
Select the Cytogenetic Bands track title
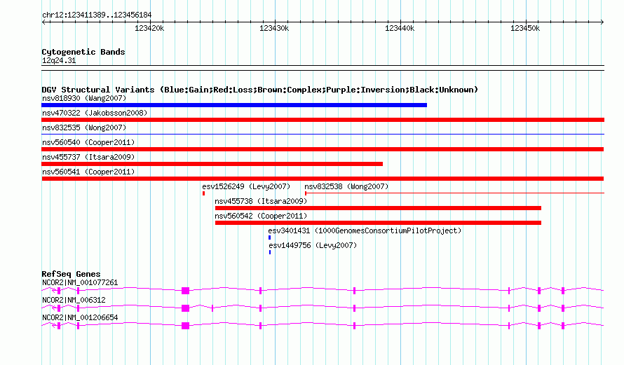[83, 52]
